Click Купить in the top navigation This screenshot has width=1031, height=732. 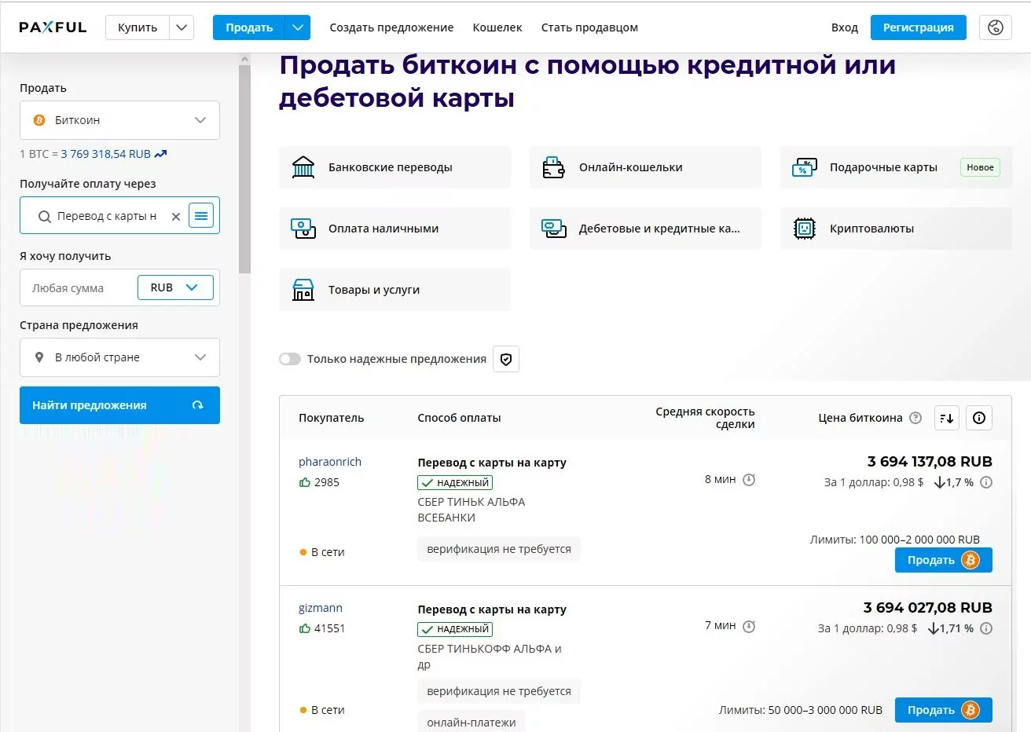coord(138,27)
